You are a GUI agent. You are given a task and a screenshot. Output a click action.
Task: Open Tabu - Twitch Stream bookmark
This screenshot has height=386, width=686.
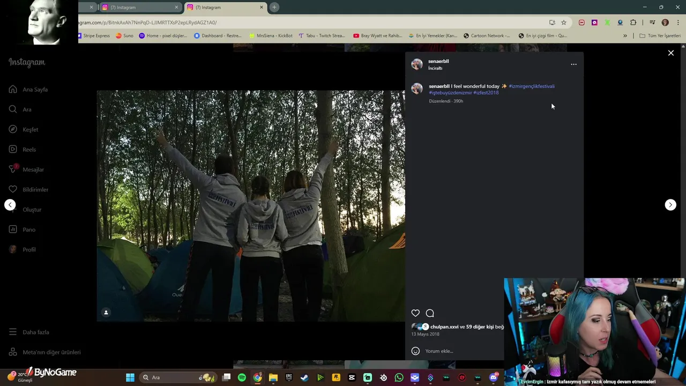click(x=322, y=36)
